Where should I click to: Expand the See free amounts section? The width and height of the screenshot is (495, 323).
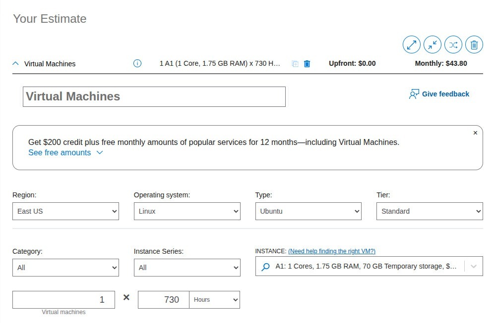coord(59,153)
